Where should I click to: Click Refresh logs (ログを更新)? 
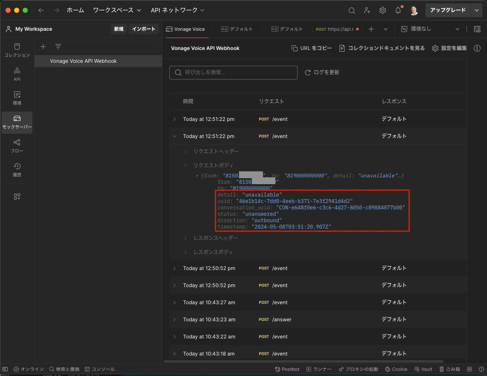(322, 72)
